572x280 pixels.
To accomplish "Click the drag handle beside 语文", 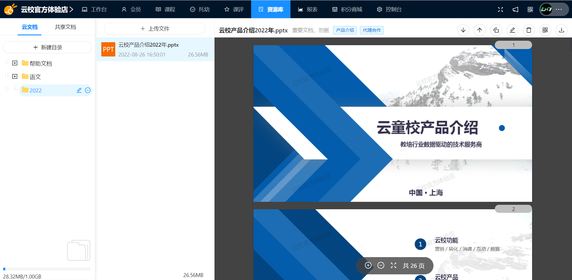I will click(7, 75).
